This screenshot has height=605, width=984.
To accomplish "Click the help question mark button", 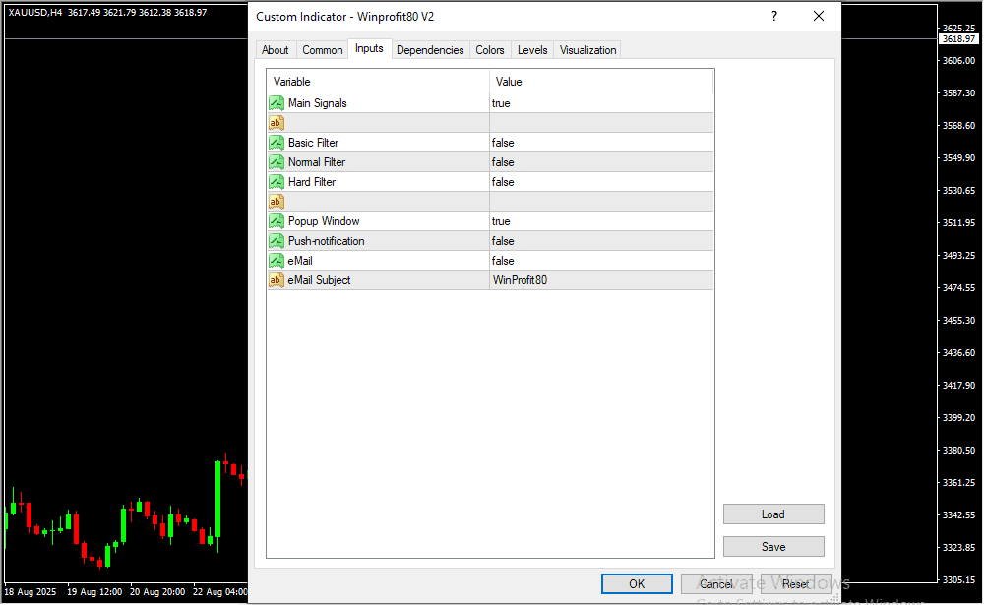I will [774, 17].
